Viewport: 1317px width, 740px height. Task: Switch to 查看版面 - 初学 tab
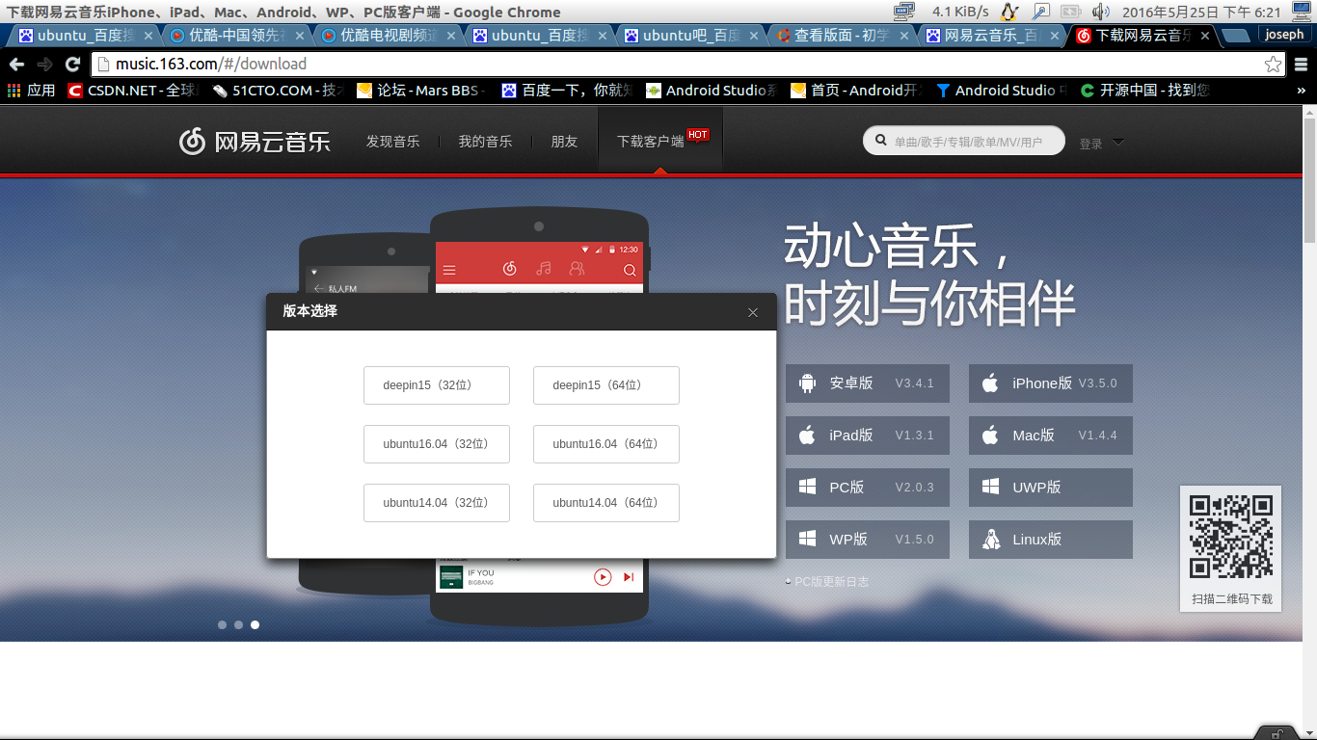845,36
